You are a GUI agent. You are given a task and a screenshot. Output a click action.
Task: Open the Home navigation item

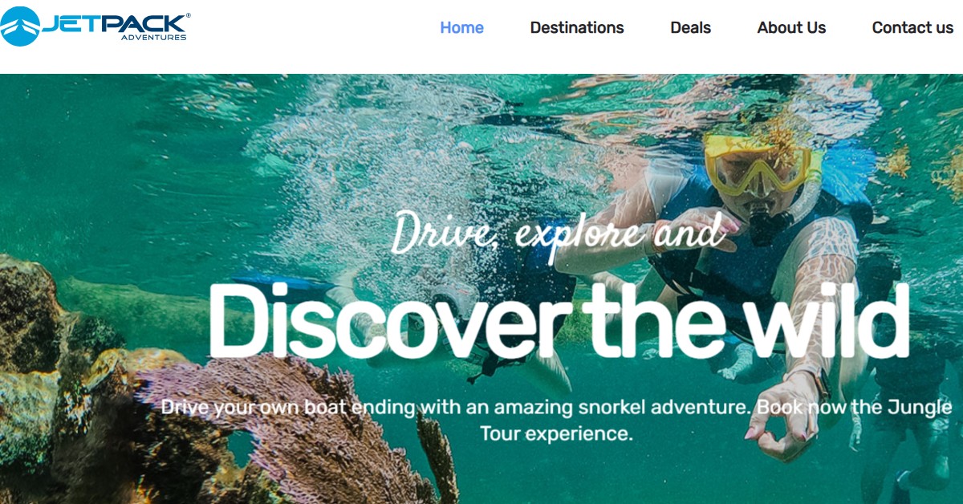pos(461,27)
